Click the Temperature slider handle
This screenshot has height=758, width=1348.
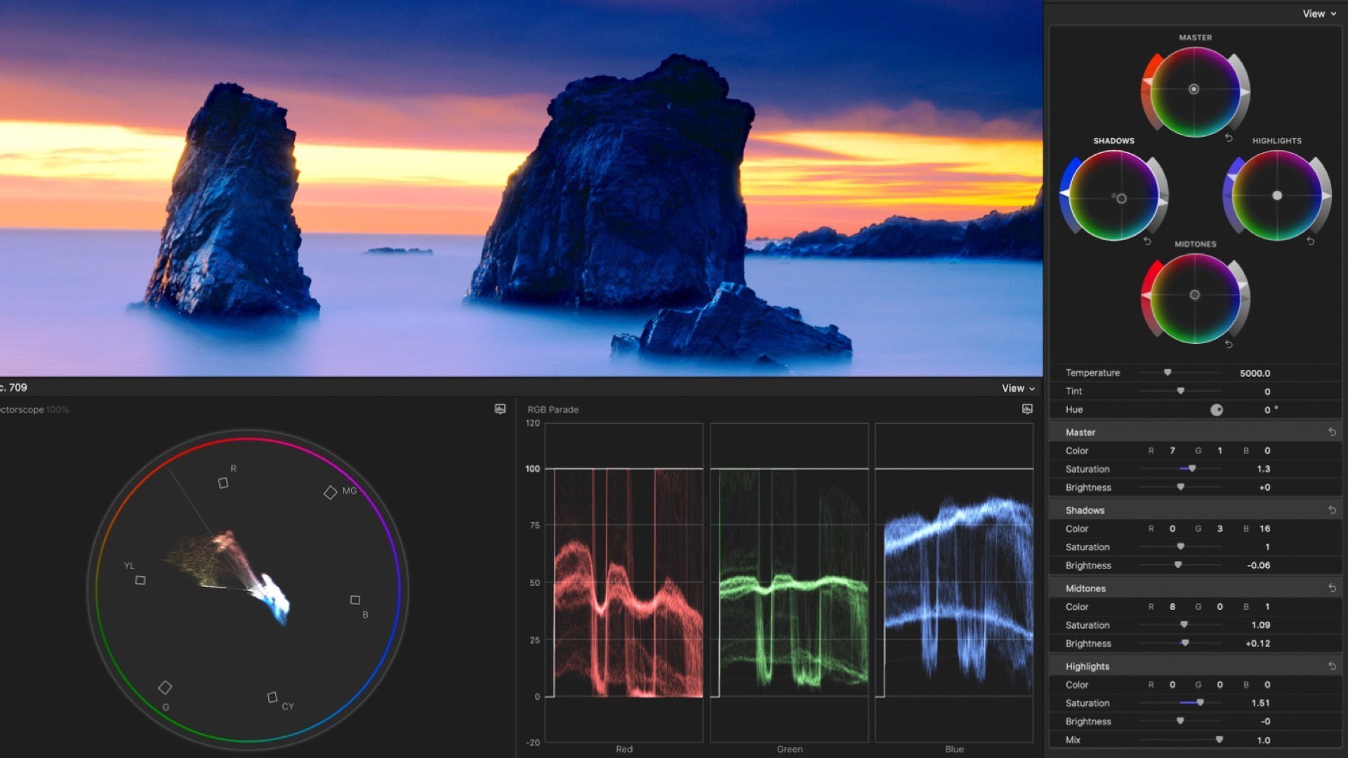pos(1168,373)
